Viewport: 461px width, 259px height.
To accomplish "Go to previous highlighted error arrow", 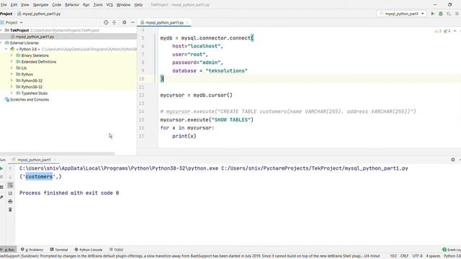I will click(x=455, y=31).
